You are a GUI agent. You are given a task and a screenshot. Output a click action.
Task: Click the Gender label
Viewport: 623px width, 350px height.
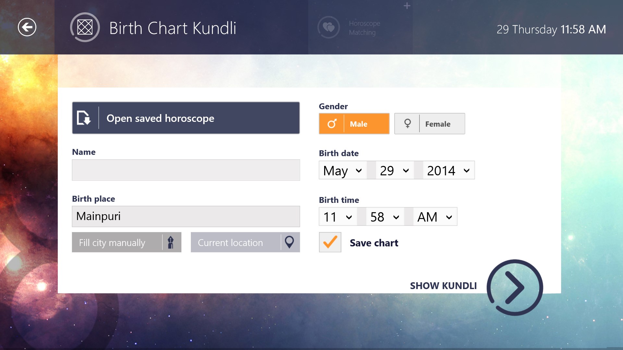333,106
